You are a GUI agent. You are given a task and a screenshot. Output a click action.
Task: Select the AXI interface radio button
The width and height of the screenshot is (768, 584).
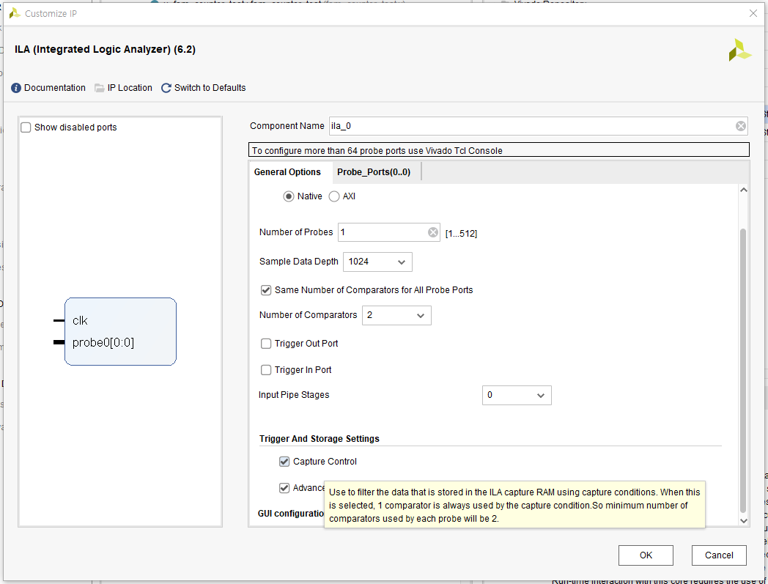coord(334,196)
